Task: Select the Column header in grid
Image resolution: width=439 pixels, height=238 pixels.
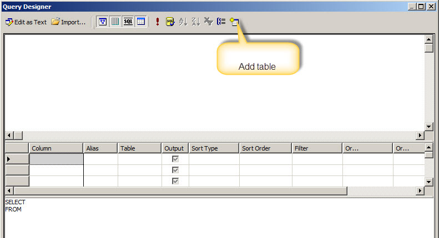Action: click(x=56, y=148)
